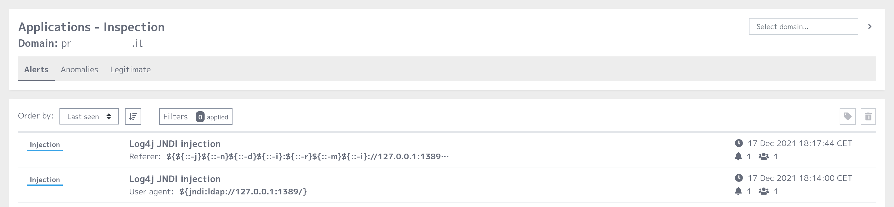Switch to the Anomalies tab

[x=79, y=69]
